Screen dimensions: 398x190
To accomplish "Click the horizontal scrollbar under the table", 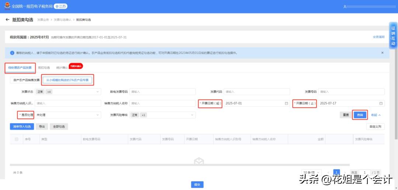I will click(180, 165).
